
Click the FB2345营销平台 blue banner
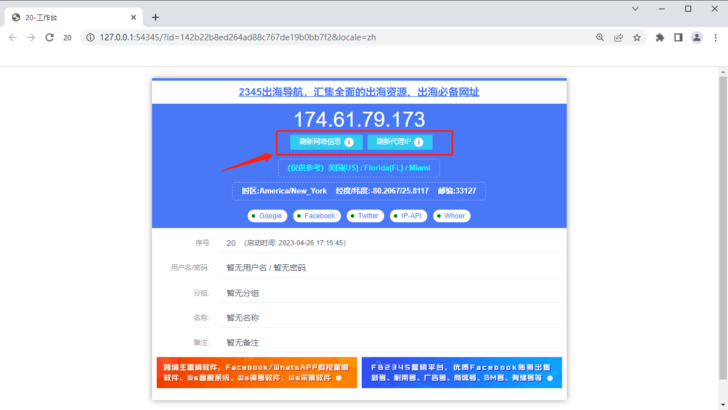click(461, 373)
